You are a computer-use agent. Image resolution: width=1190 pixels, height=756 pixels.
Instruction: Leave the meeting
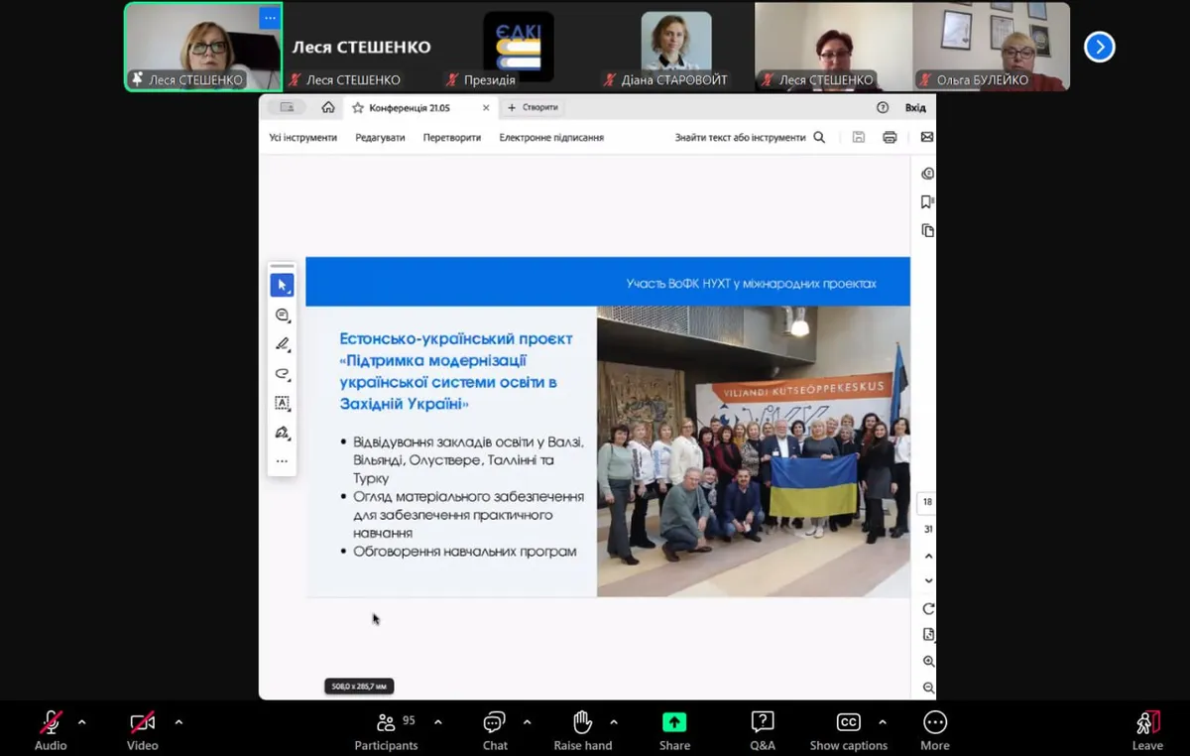(x=1147, y=730)
